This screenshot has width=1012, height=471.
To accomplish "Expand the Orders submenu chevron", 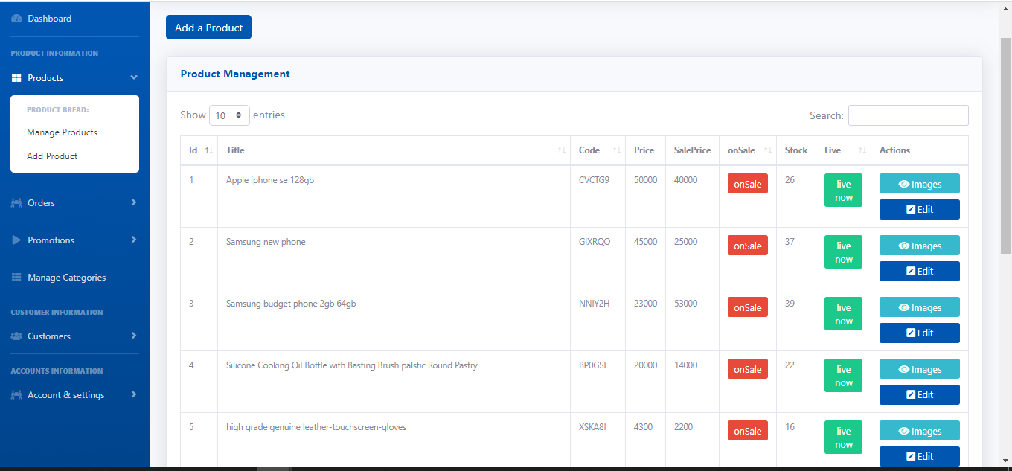I will point(134,202).
